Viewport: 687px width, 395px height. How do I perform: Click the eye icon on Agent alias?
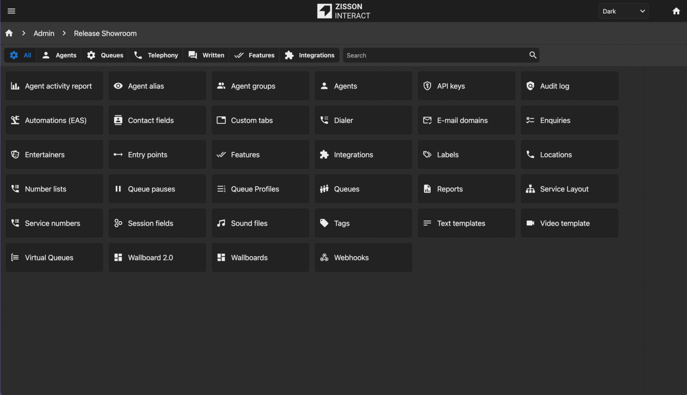(118, 86)
